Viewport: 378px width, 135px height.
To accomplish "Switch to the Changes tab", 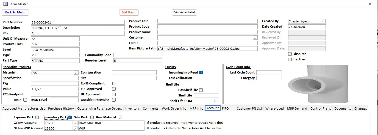I will [x=361, y=108].
